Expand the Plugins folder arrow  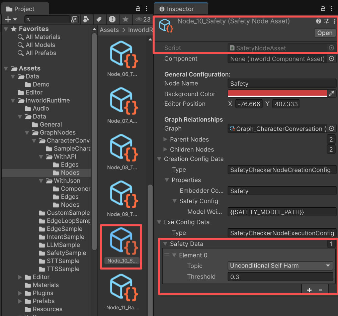(x=20, y=293)
